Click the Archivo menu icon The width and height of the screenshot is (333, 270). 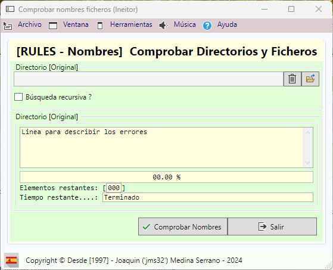click(x=8, y=26)
